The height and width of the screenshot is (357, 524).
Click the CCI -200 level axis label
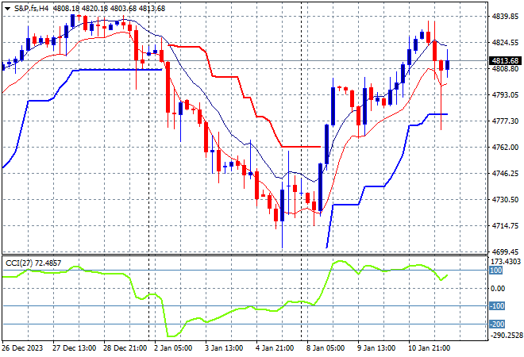(x=497, y=324)
